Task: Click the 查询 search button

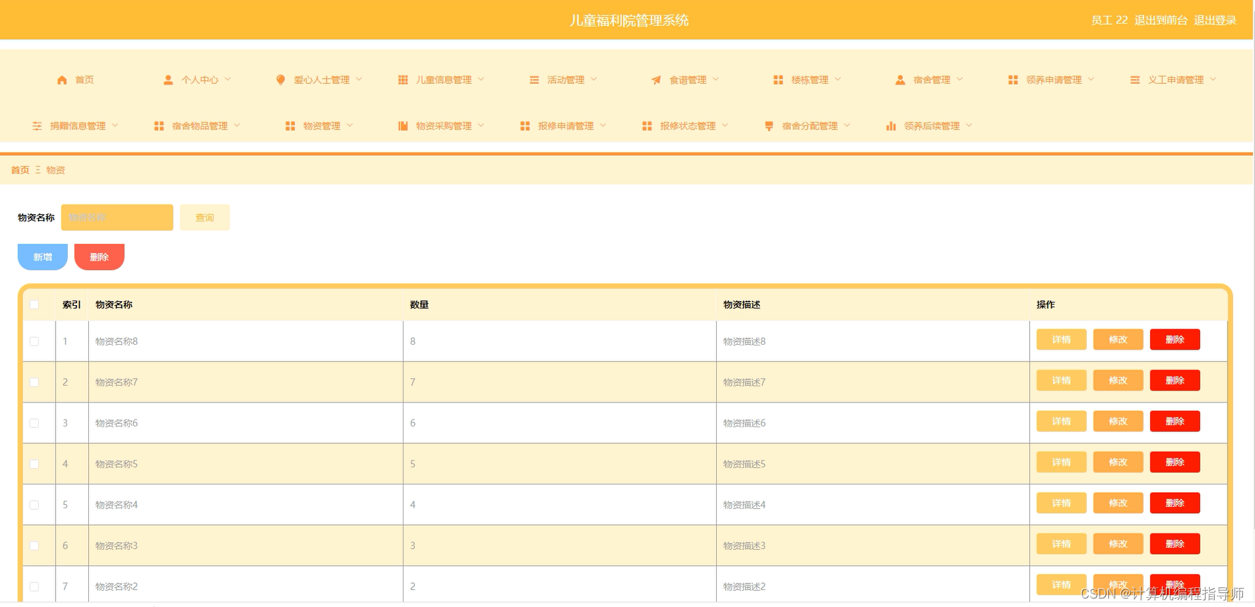Action: click(205, 217)
